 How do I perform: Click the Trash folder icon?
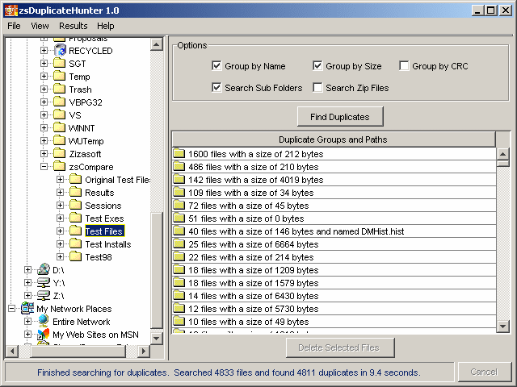(59, 89)
